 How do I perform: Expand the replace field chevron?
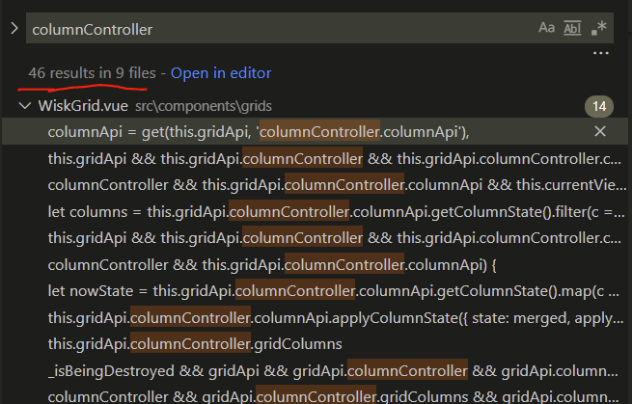coord(14,28)
